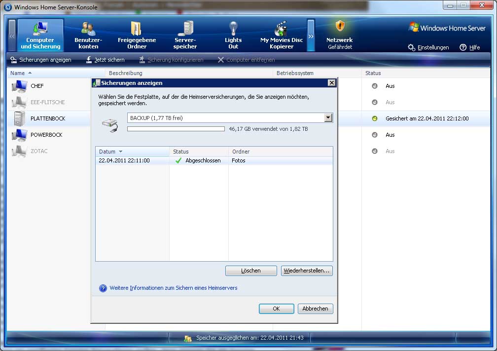Select backup row 22.04.2011 22:11:00
Viewport: 497px width, 351px height.
tap(214, 160)
